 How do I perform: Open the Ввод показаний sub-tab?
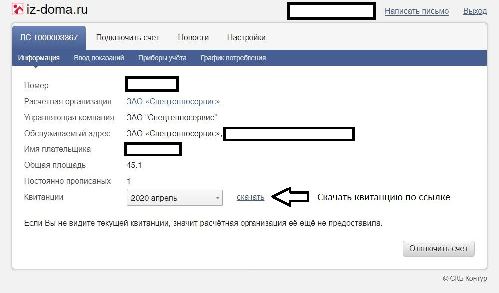99,58
